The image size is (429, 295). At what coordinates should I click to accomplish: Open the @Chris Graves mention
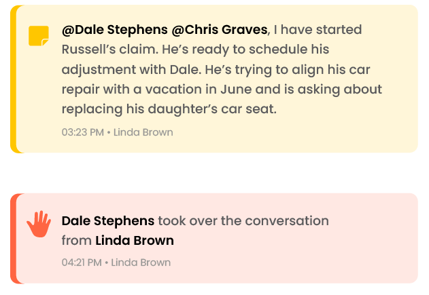pyautogui.click(x=220, y=30)
